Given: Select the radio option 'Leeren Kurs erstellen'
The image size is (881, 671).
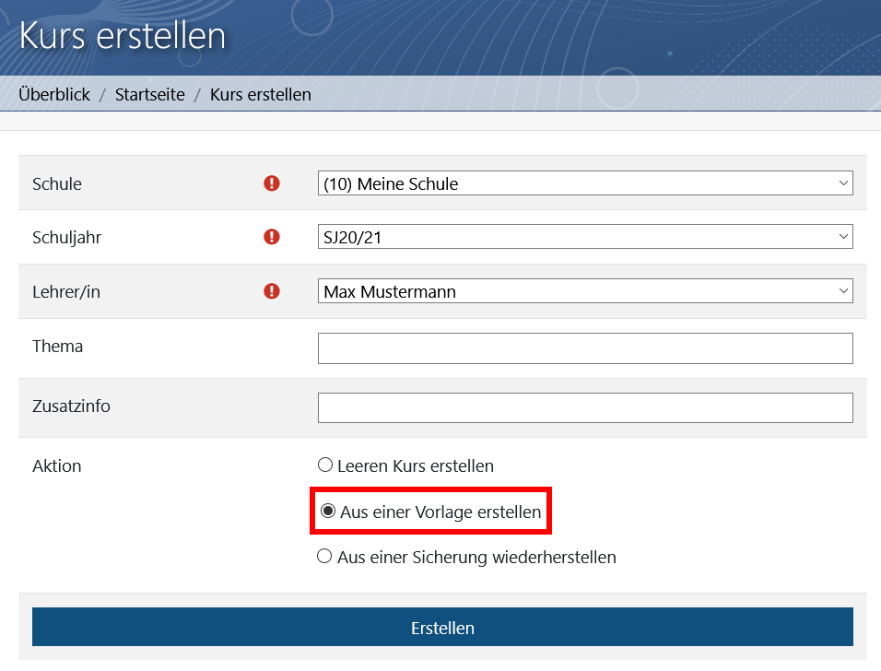Looking at the screenshot, I should 324,465.
